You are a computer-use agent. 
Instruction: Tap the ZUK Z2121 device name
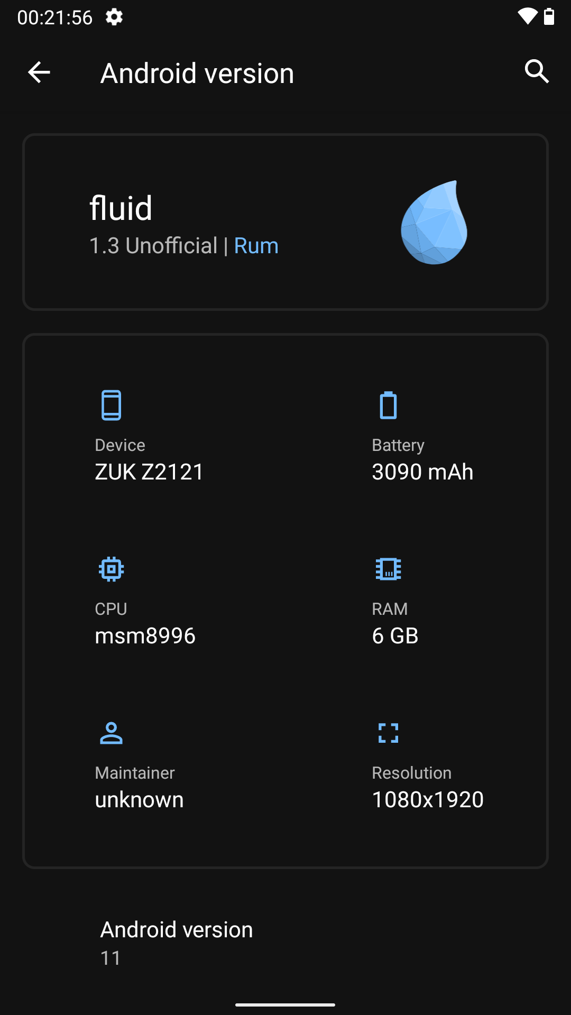tap(149, 472)
